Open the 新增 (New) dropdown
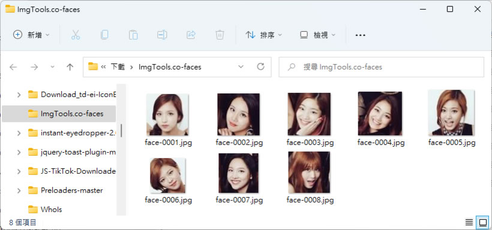Image resolution: width=492 pixels, height=230 pixels. 32,35
